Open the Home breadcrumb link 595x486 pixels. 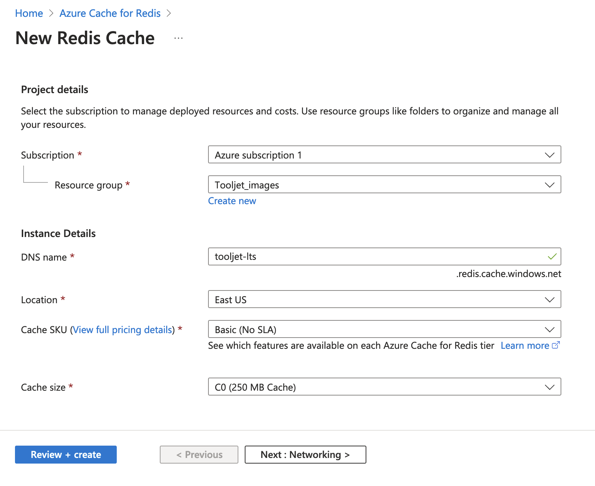click(29, 13)
